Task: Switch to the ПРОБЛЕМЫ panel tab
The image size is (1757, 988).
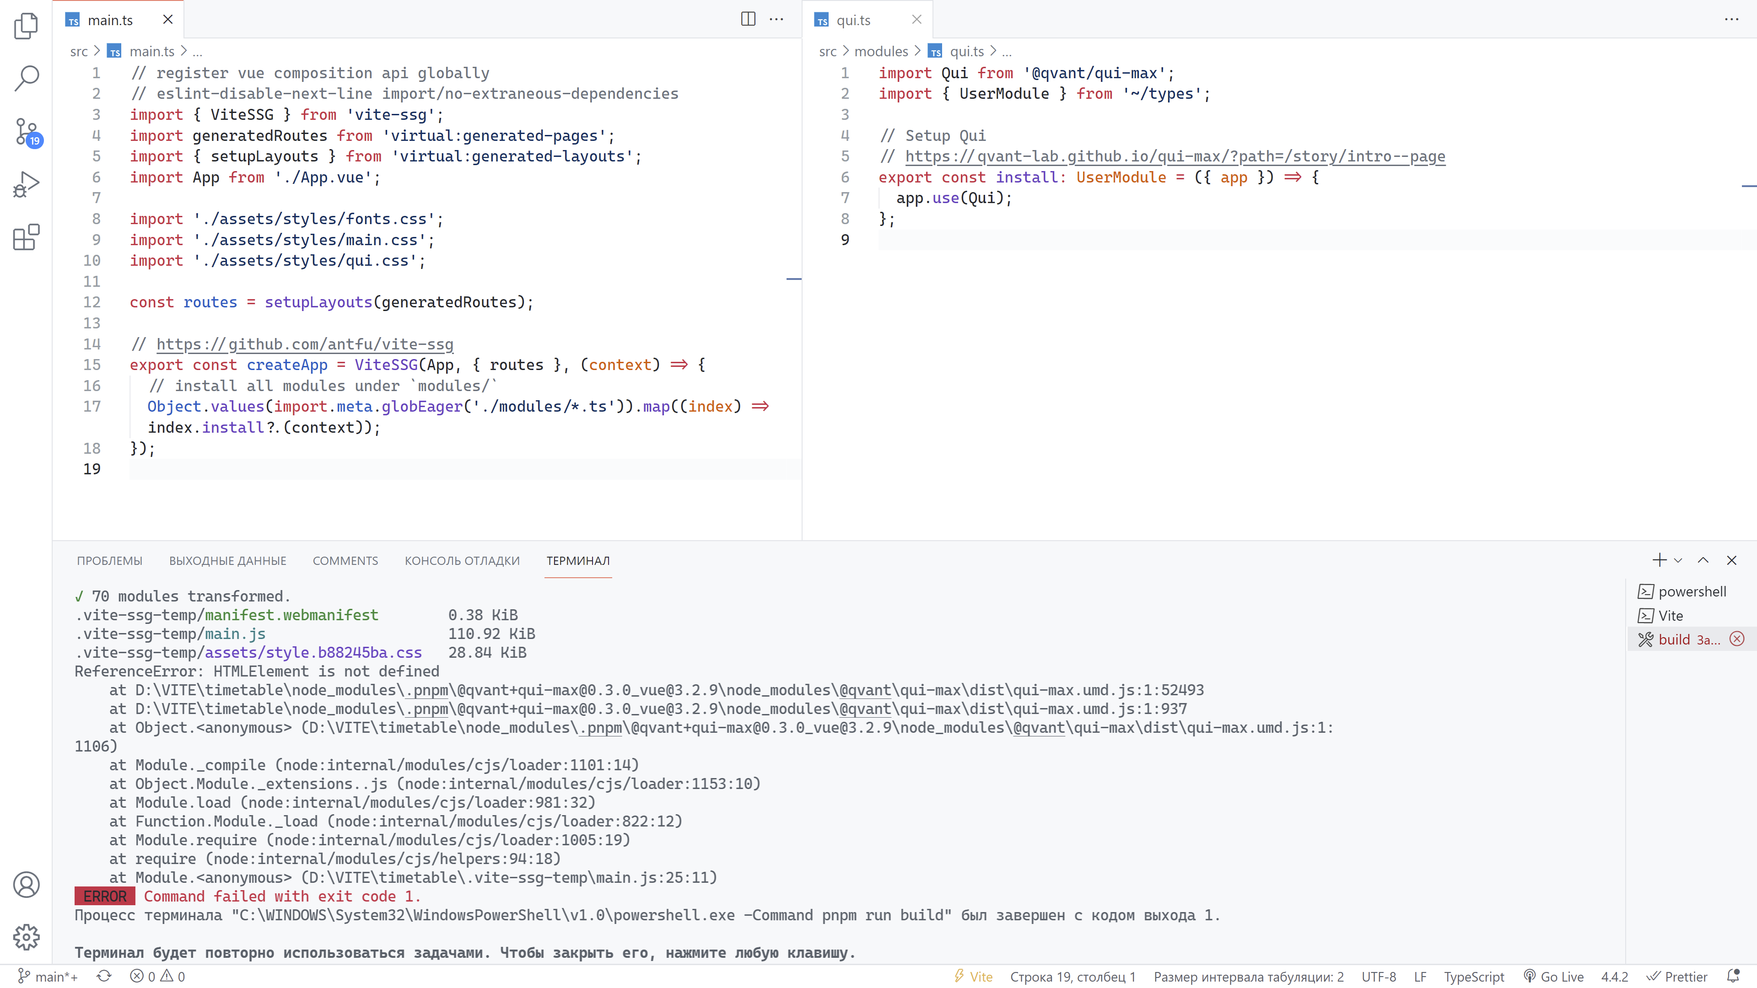Action: pos(109,560)
